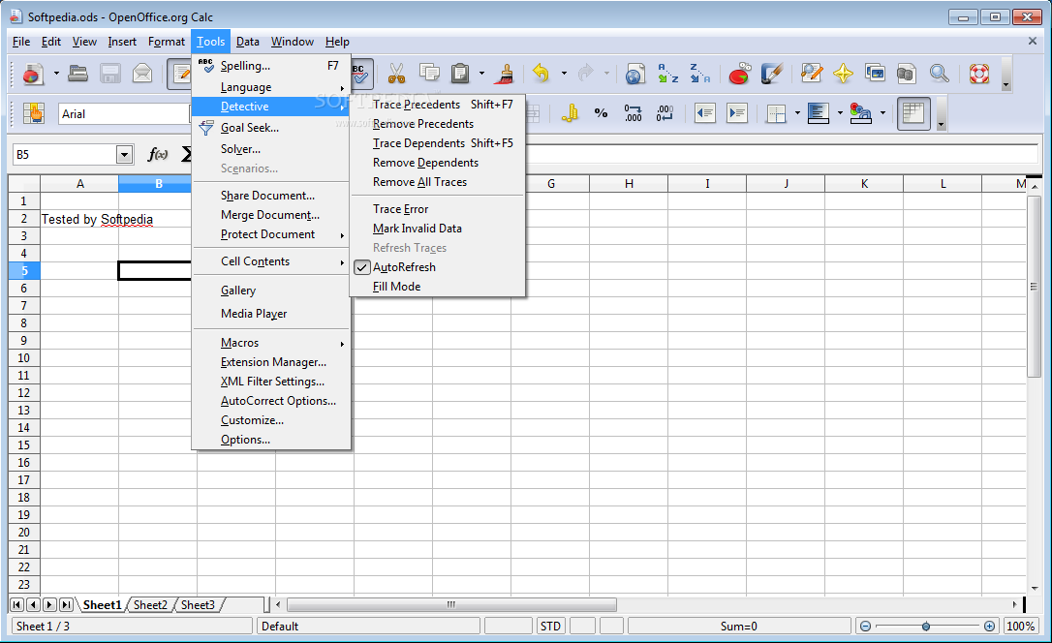1052x643 pixels.
Task: Click the zoom out minus button
Action: click(865, 627)
